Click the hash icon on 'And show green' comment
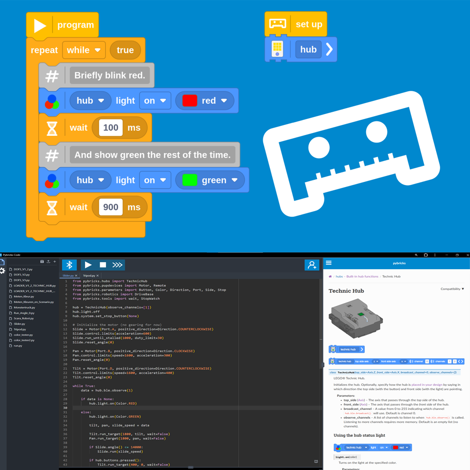 pyautogui.click(x=52, y=156)
